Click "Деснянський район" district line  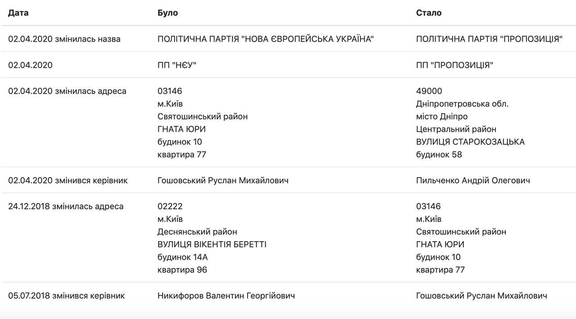(x=197, y=232)
